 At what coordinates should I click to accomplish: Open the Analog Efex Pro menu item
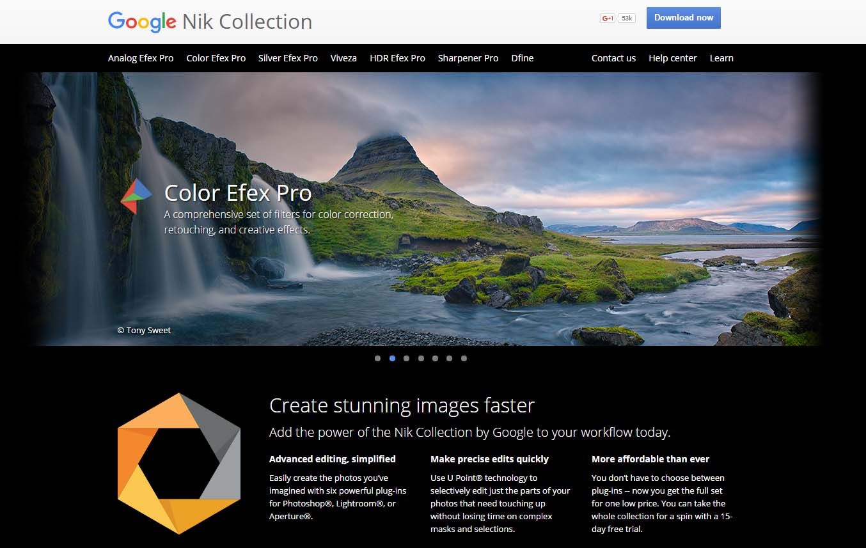141,58
